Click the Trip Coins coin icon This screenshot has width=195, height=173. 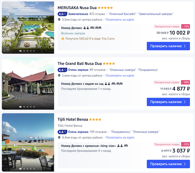point(63,39)
